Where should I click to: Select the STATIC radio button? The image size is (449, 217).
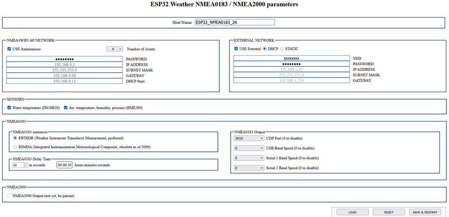coord(282,49)
